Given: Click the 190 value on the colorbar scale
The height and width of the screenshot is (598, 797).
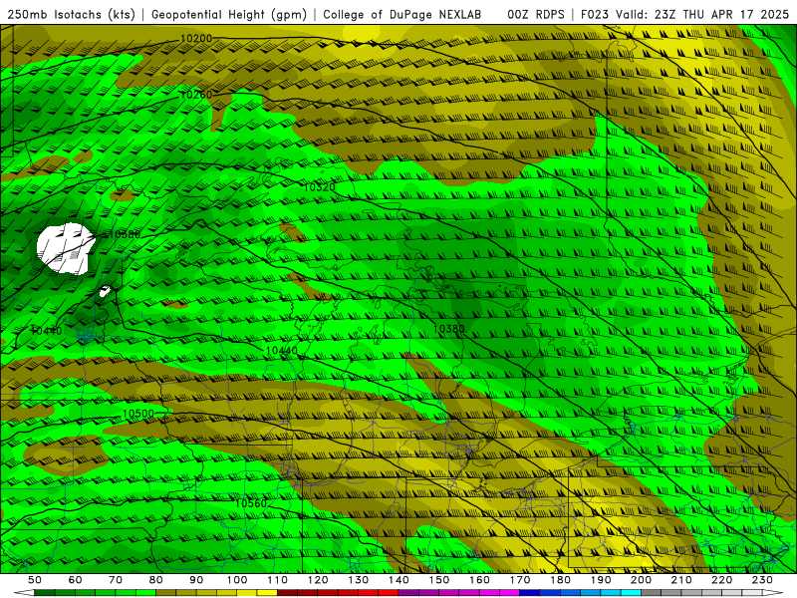Looking at the screenshot, I should point(601,580).
